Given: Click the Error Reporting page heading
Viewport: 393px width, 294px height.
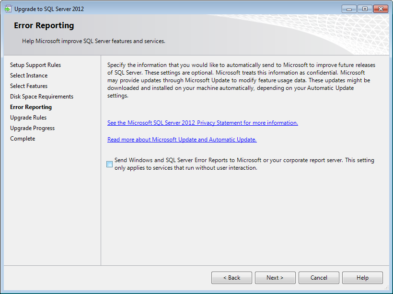Looking at the screenshot, I should coord(44,25).
